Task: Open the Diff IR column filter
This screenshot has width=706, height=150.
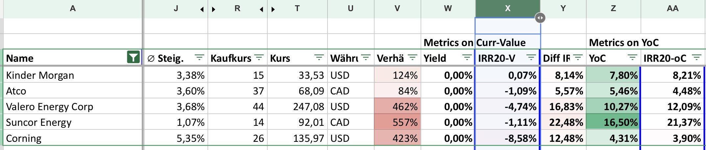Action: point(578,58)
